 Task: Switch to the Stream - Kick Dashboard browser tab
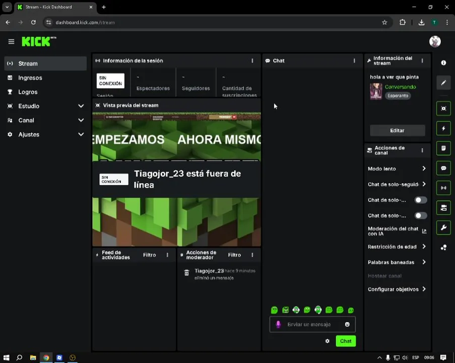(54, 7)
